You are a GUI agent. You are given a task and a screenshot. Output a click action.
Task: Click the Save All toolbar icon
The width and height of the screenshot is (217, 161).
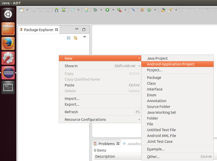coord(41,10)
